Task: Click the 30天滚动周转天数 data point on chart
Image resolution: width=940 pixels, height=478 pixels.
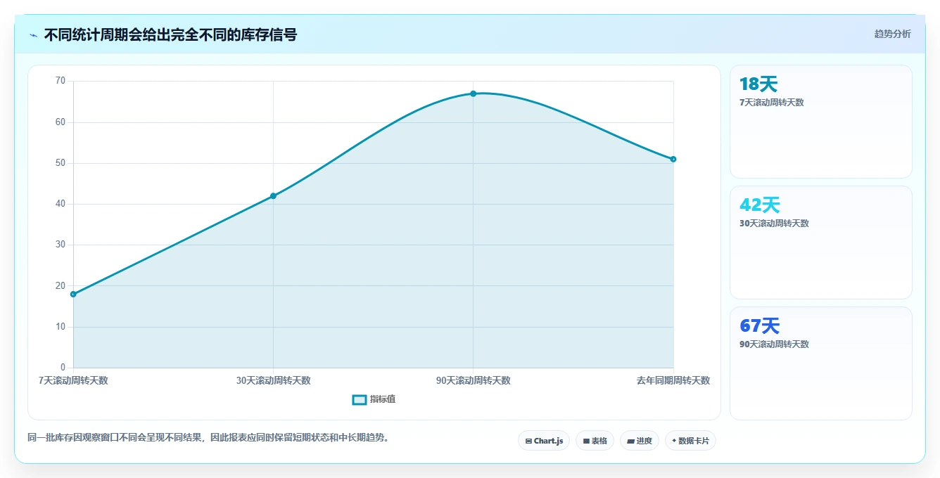Action: coord(273,196)
